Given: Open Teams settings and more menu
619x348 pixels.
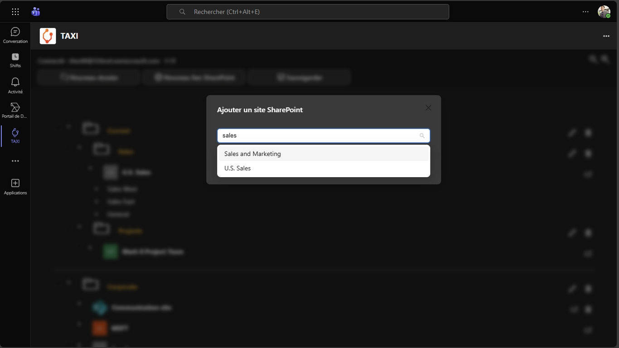Looking at the screenshot, I should (585, 12).
